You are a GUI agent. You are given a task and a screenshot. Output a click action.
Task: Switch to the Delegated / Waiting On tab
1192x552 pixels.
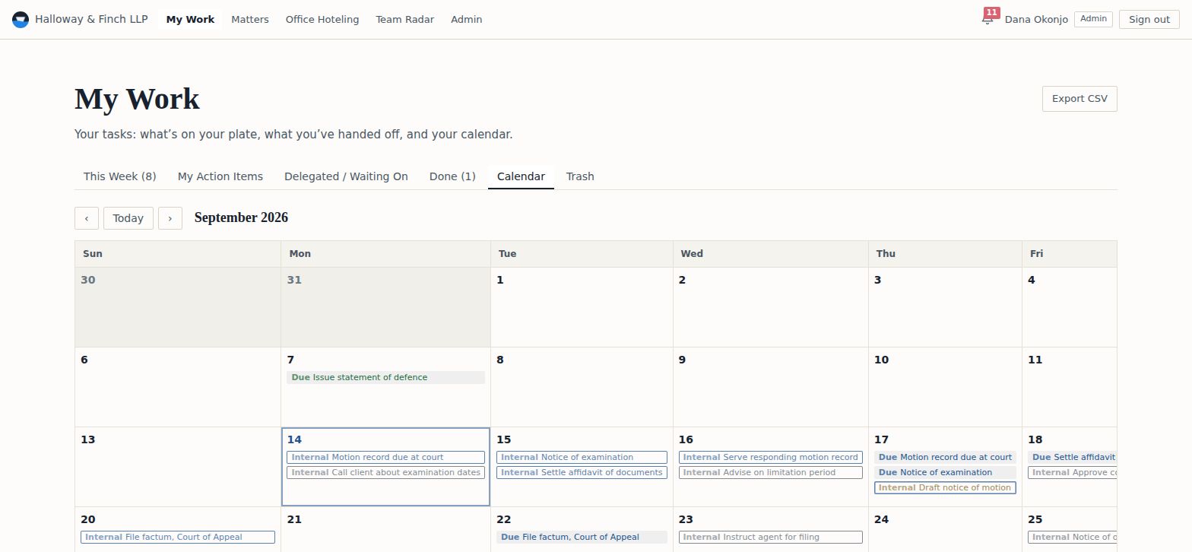[346, 176]
